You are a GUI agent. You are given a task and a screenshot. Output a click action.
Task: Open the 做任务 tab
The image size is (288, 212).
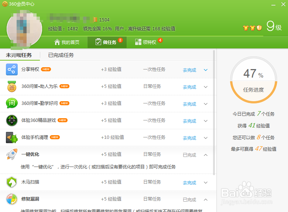(107, 42)
